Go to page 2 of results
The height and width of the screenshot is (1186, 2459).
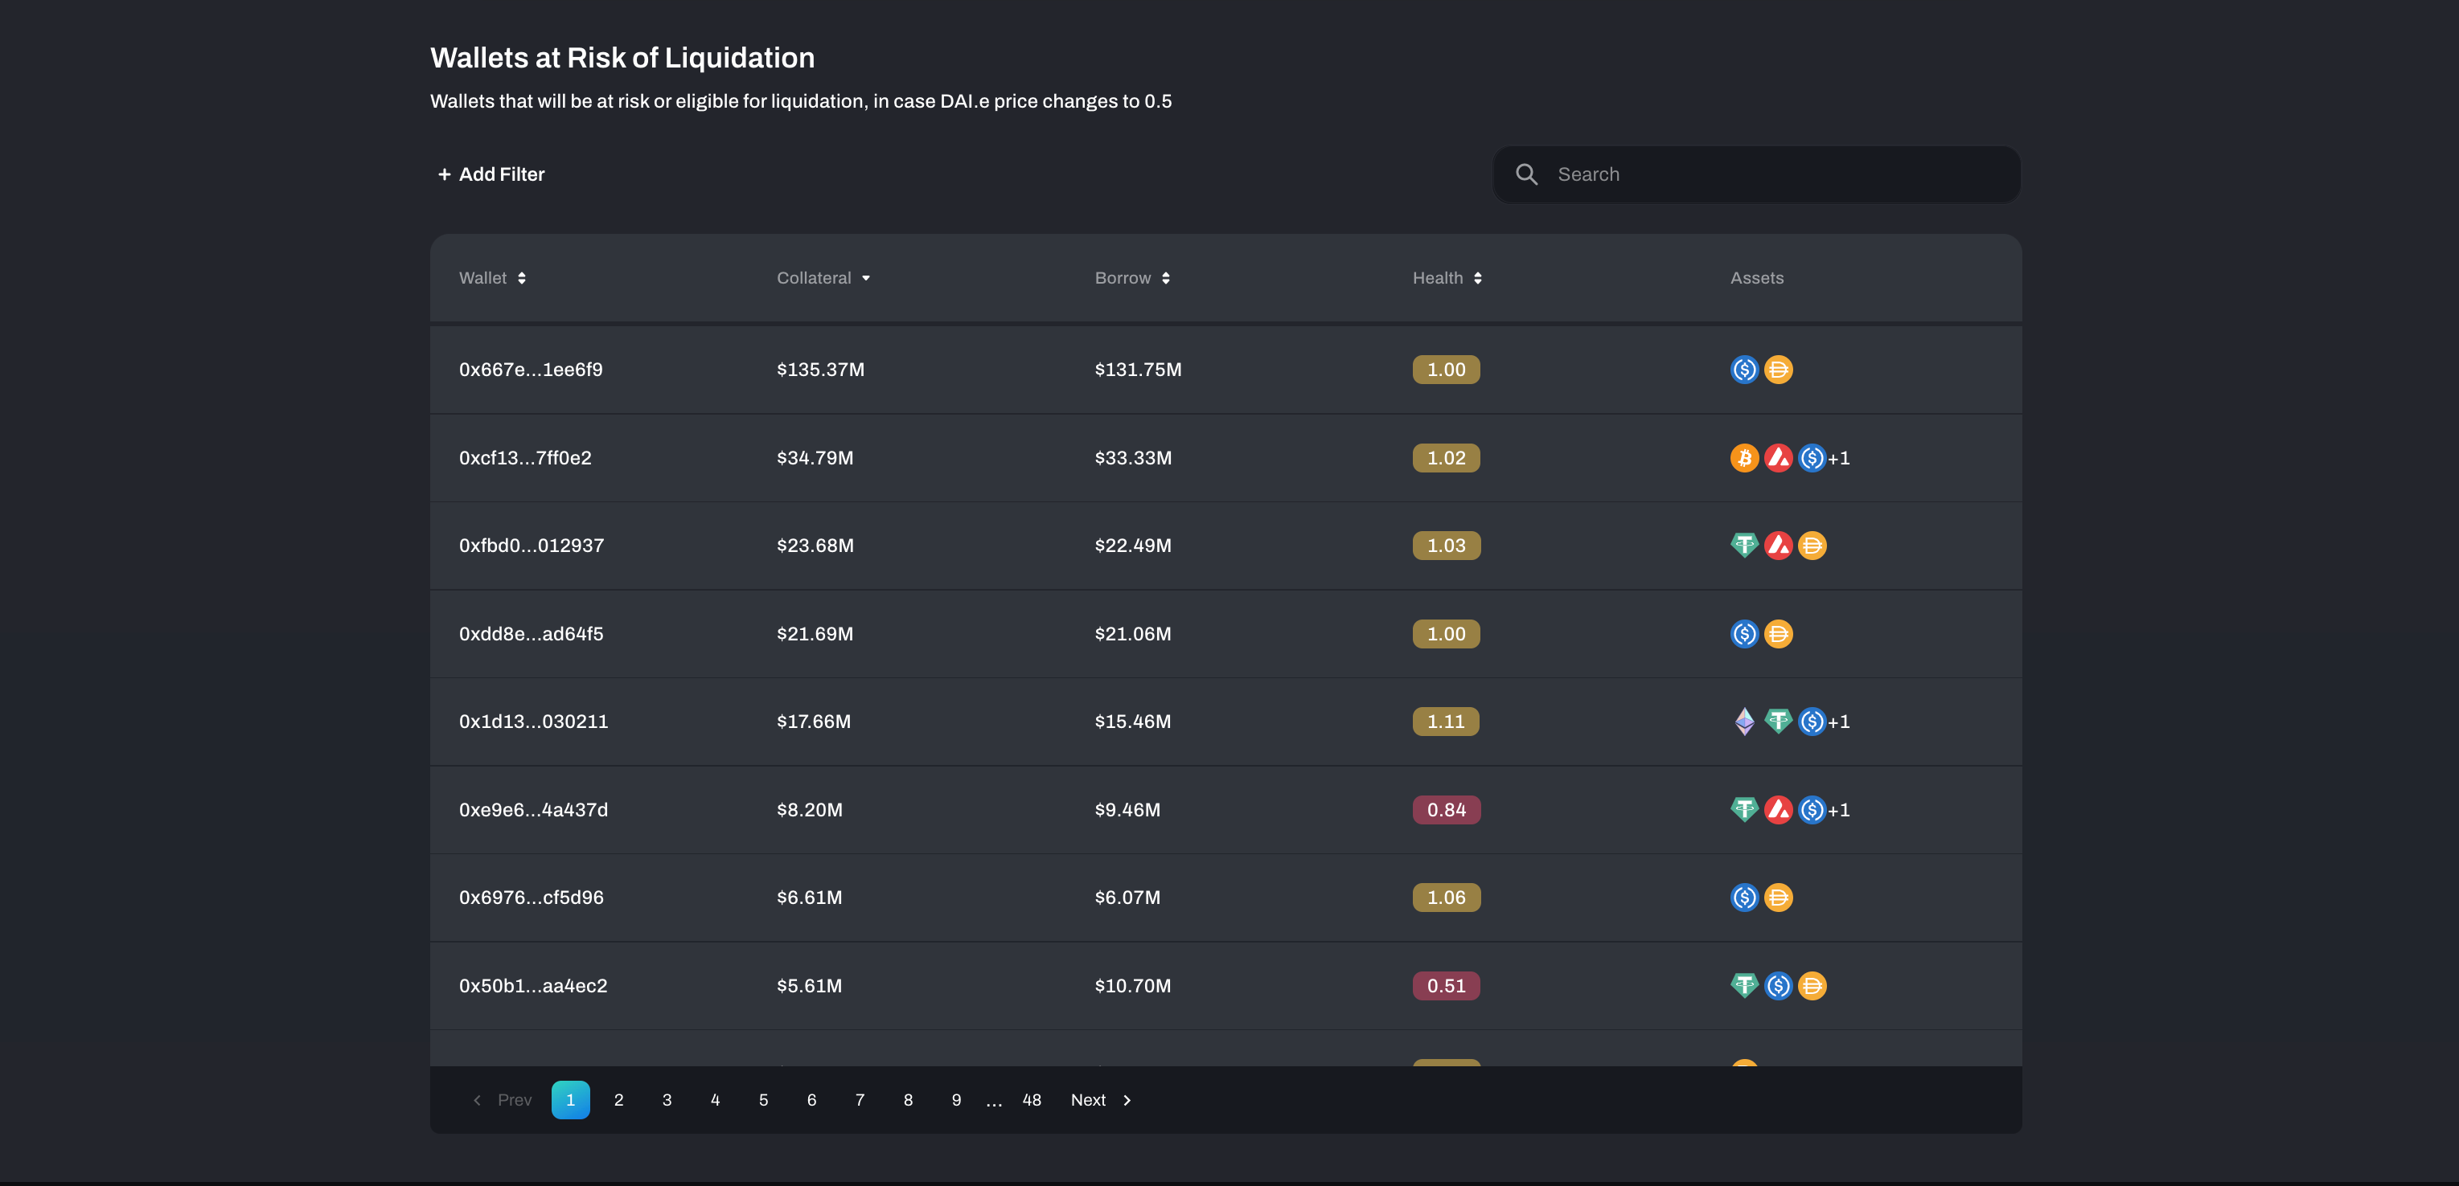618,1100
